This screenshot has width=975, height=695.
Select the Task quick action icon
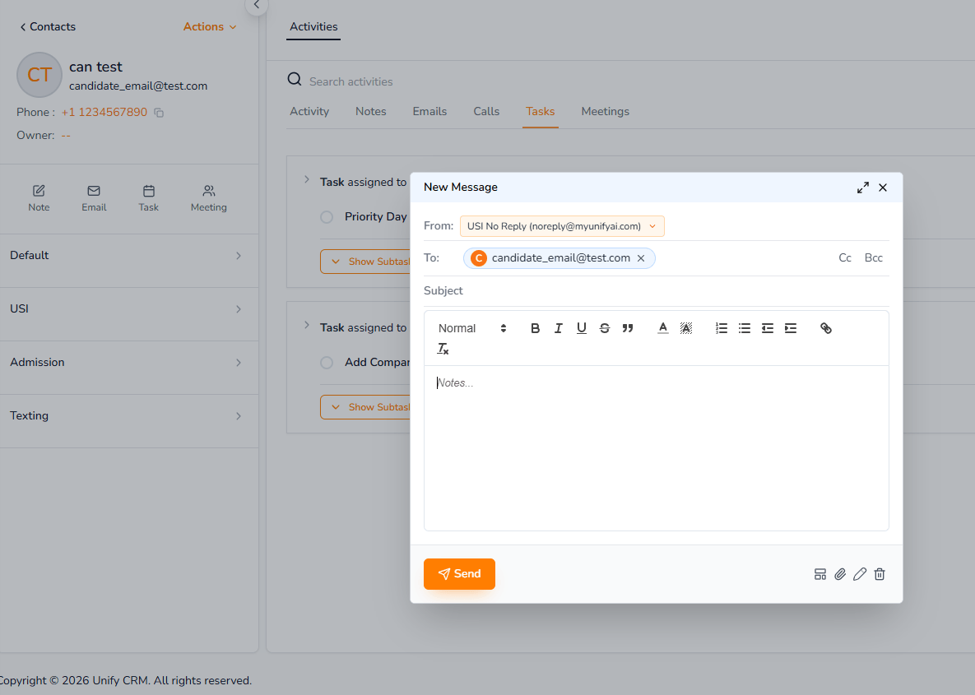(148, 197)
